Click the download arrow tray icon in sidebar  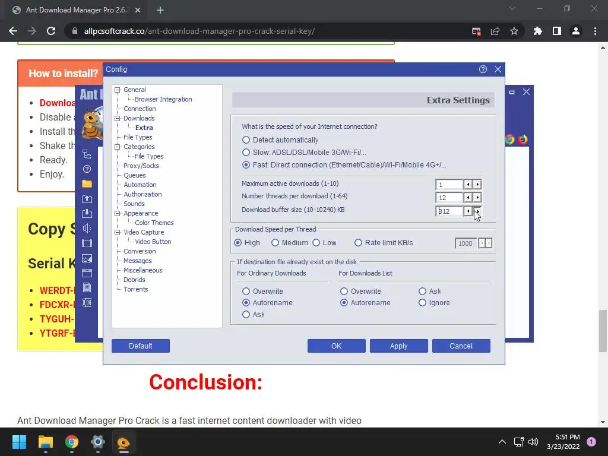[87, 213]
